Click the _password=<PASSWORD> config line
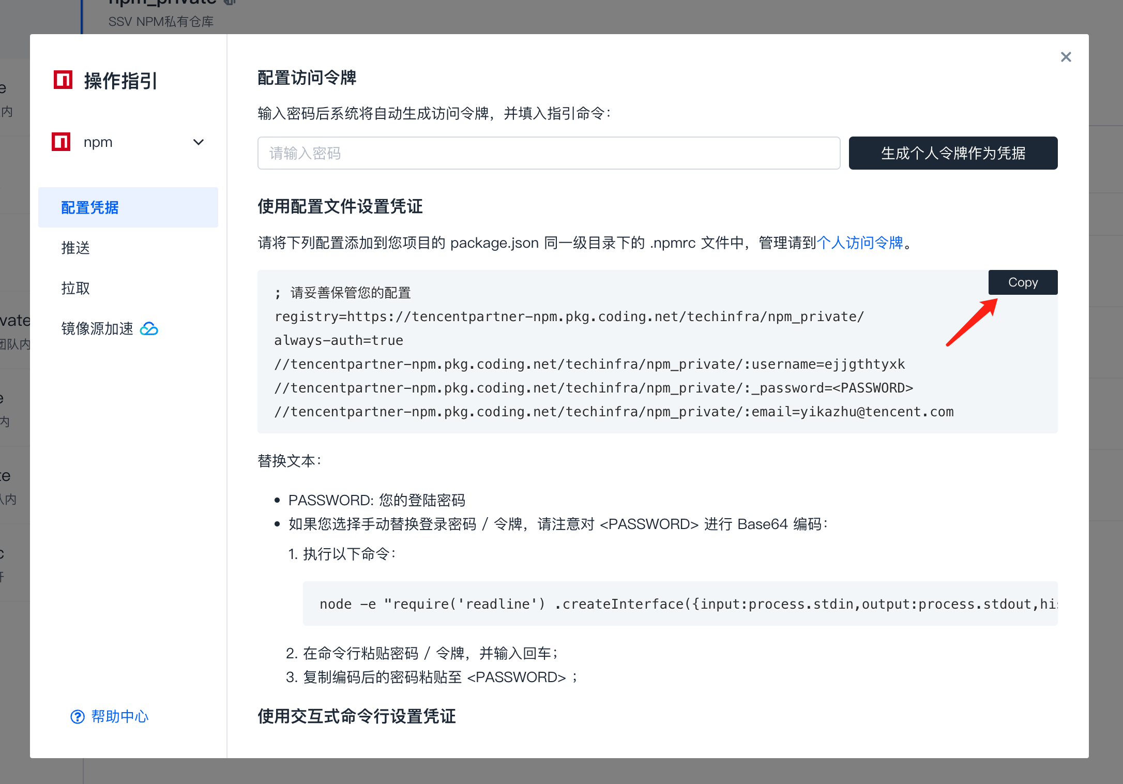This screenshot has height=784, width=1123. (x=594, y=388)
